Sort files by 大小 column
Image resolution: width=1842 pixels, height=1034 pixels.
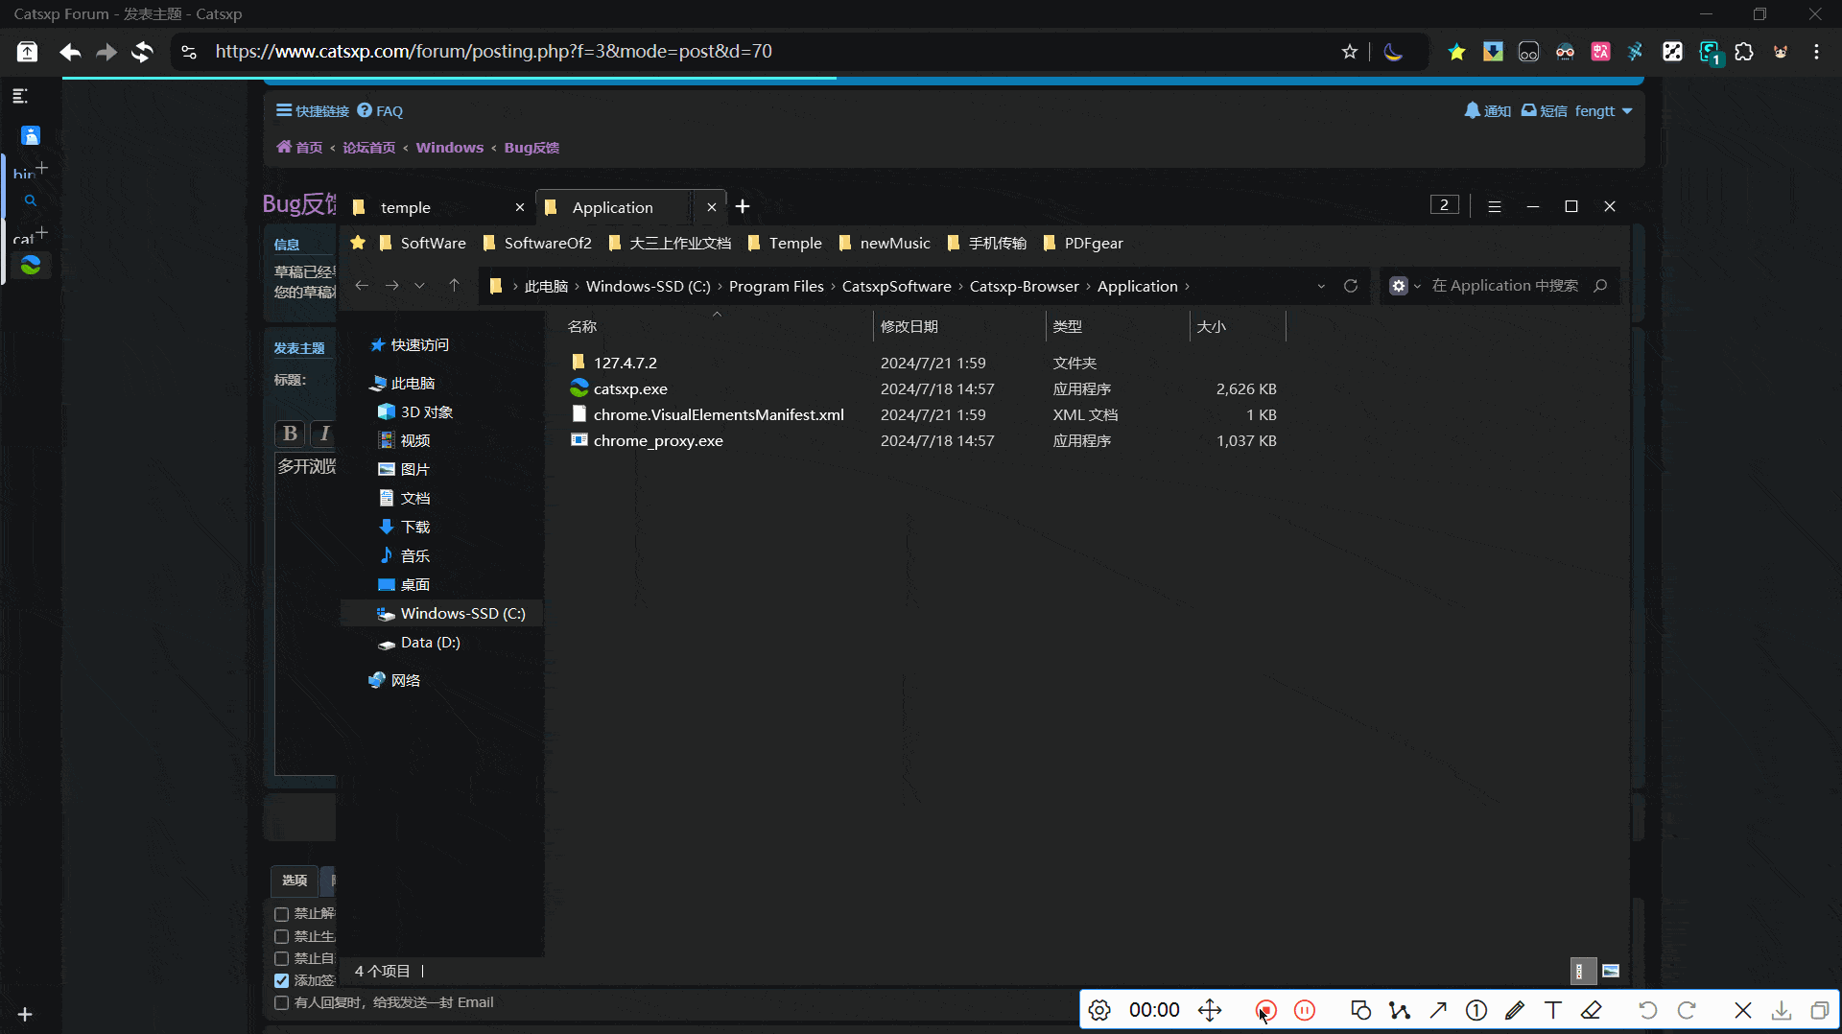(1211, 327)
